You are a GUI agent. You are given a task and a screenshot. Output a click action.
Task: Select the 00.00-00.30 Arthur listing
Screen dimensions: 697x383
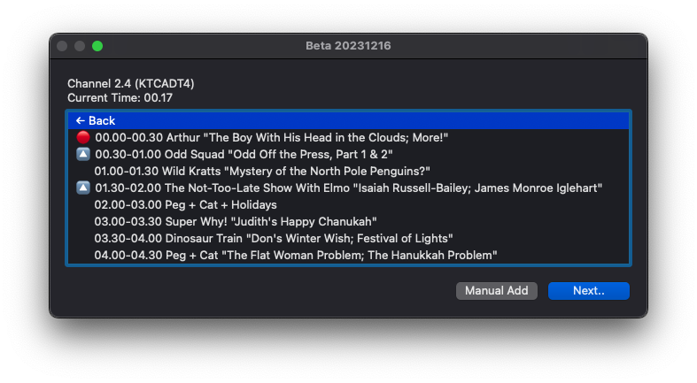[x=349, y=138]
